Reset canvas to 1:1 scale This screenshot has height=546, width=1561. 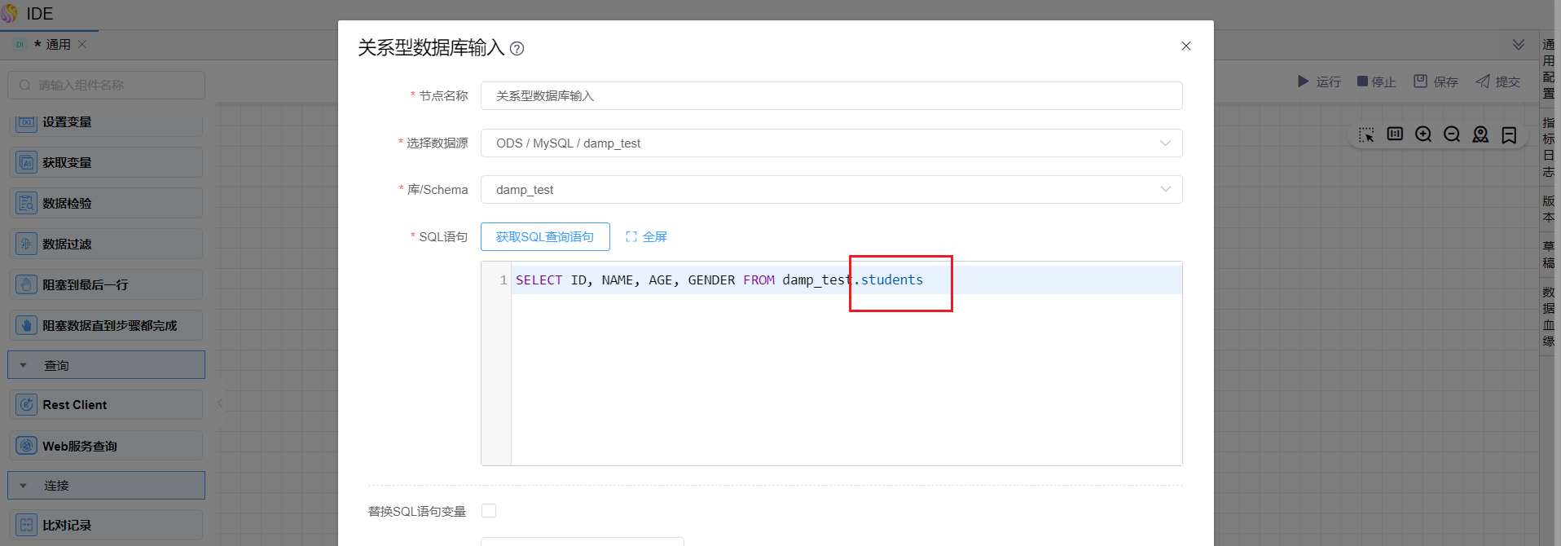pyautogui.click(x=1395, y=134)
